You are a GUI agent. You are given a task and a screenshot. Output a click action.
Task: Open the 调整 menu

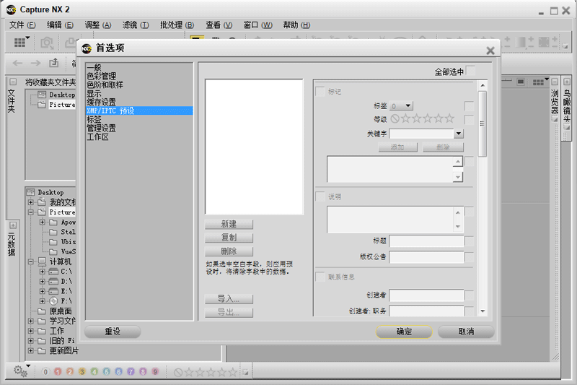(98, 25)
